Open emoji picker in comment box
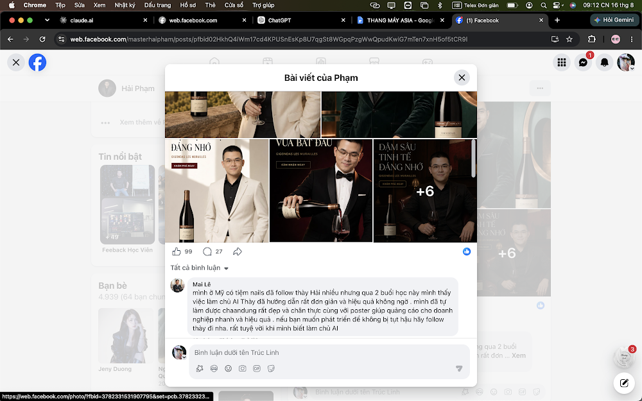The width and height of the screenshot is (642, 401). pyautogui.click(x=228, y=368)
